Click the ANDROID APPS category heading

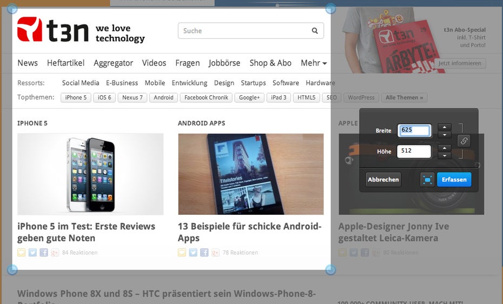click(x=201, y=123)
